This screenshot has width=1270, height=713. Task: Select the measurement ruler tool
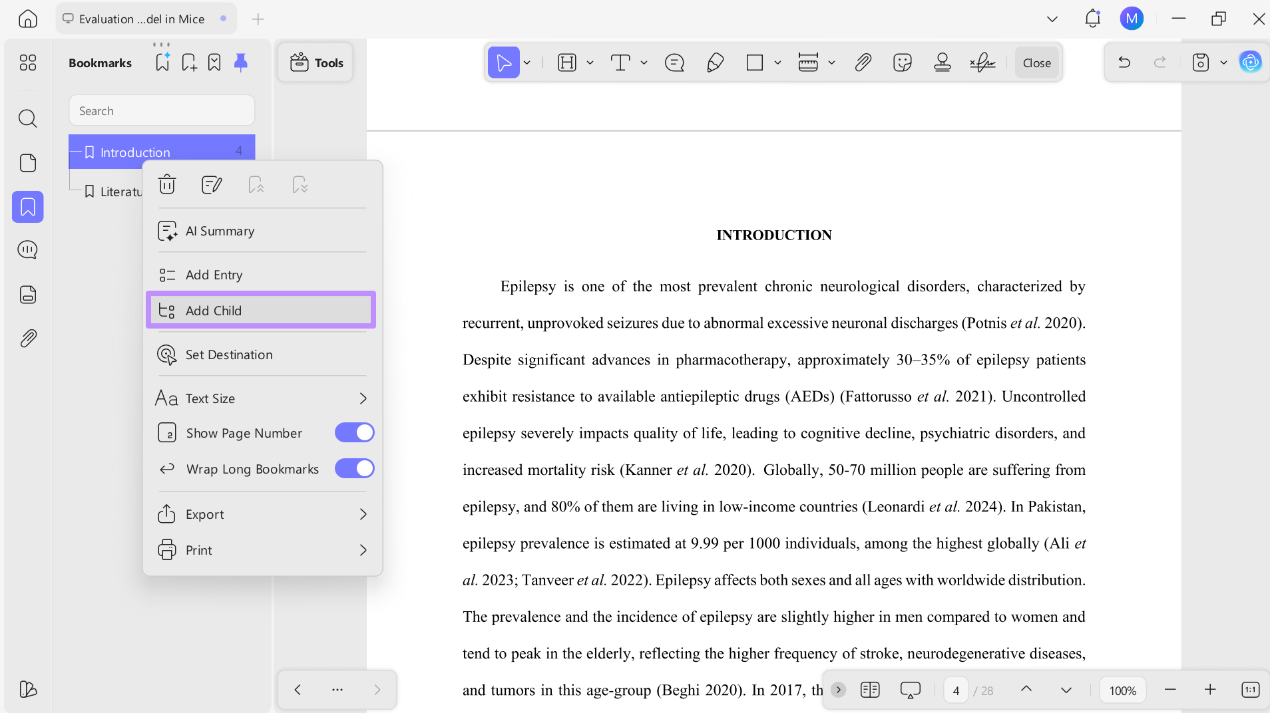click(x=808, y=63)
